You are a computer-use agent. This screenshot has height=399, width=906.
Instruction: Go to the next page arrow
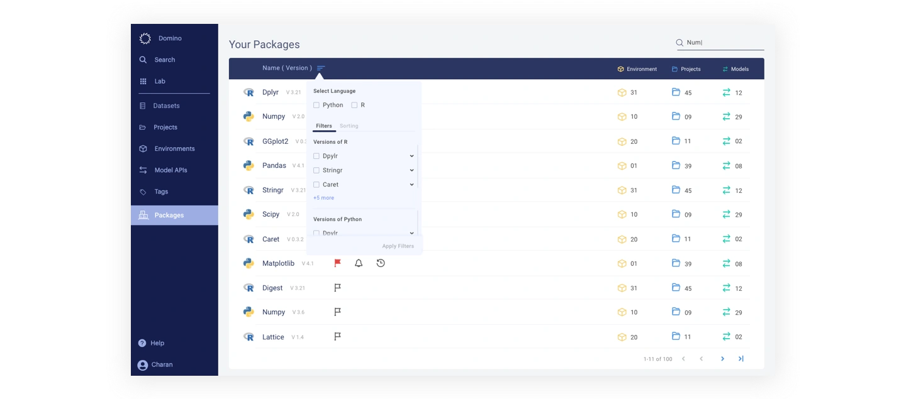pyautogui.click(x=722, y=359)
